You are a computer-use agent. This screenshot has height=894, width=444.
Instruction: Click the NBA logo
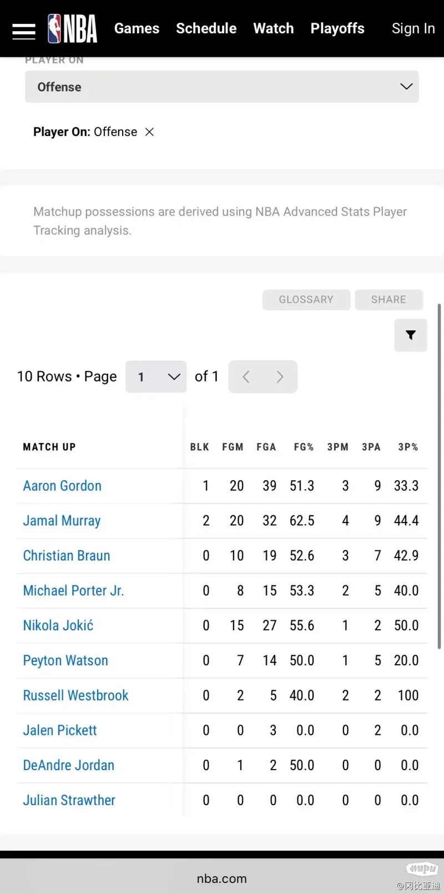click(x=72, y=29)
